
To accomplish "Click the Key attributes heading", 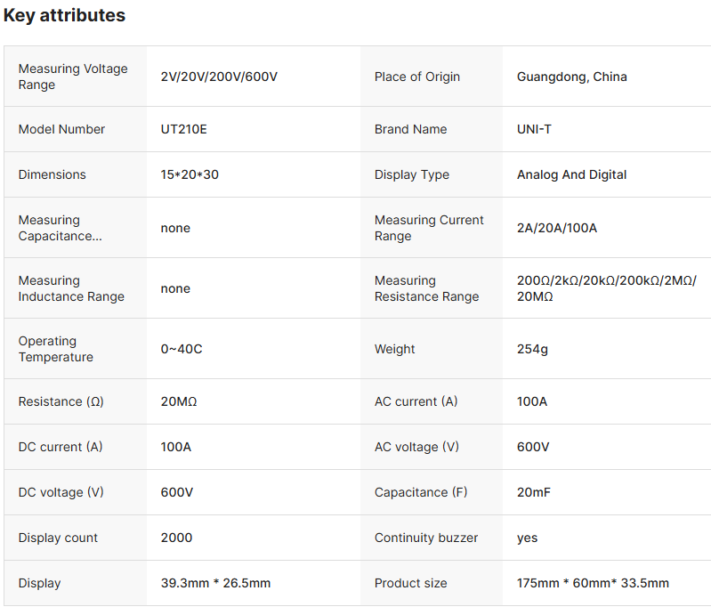I will [64, 15].
